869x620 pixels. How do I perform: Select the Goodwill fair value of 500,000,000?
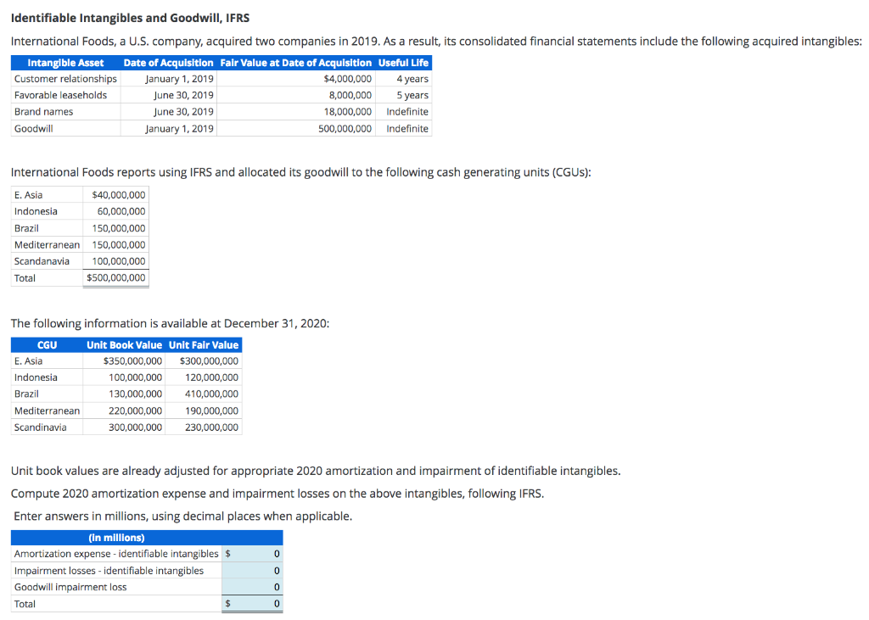point(344,127)
